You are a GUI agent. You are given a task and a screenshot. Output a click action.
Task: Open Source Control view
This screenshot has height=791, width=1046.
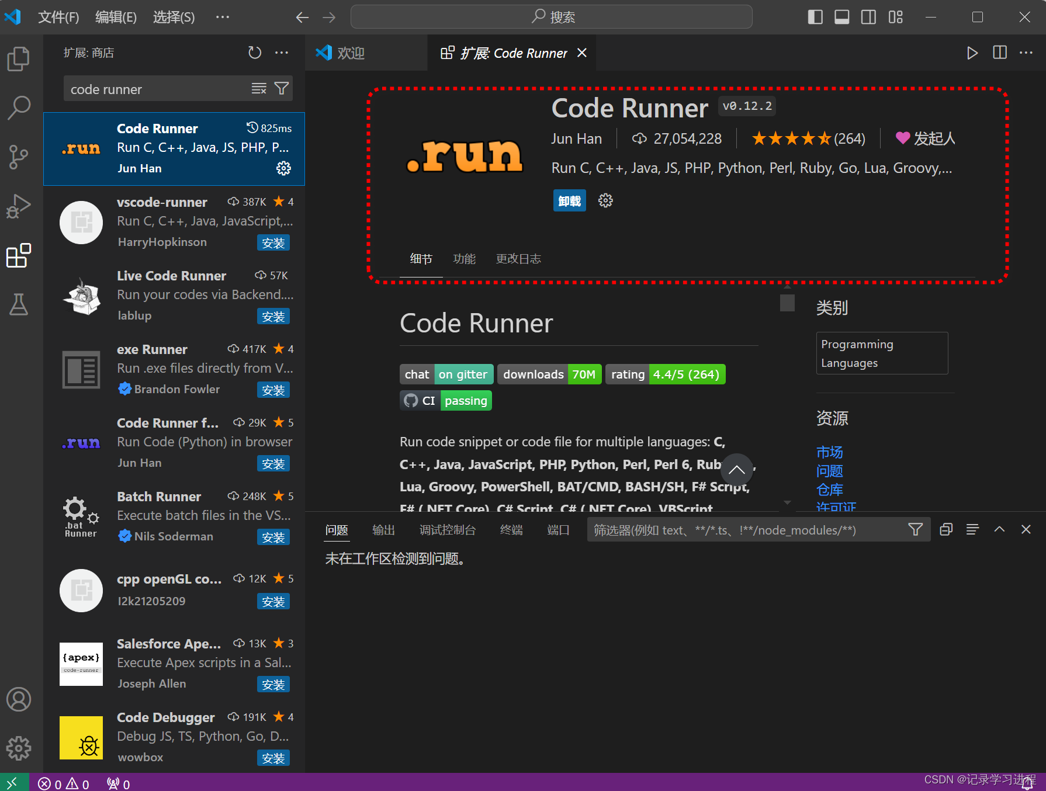[x=19, y=157]
